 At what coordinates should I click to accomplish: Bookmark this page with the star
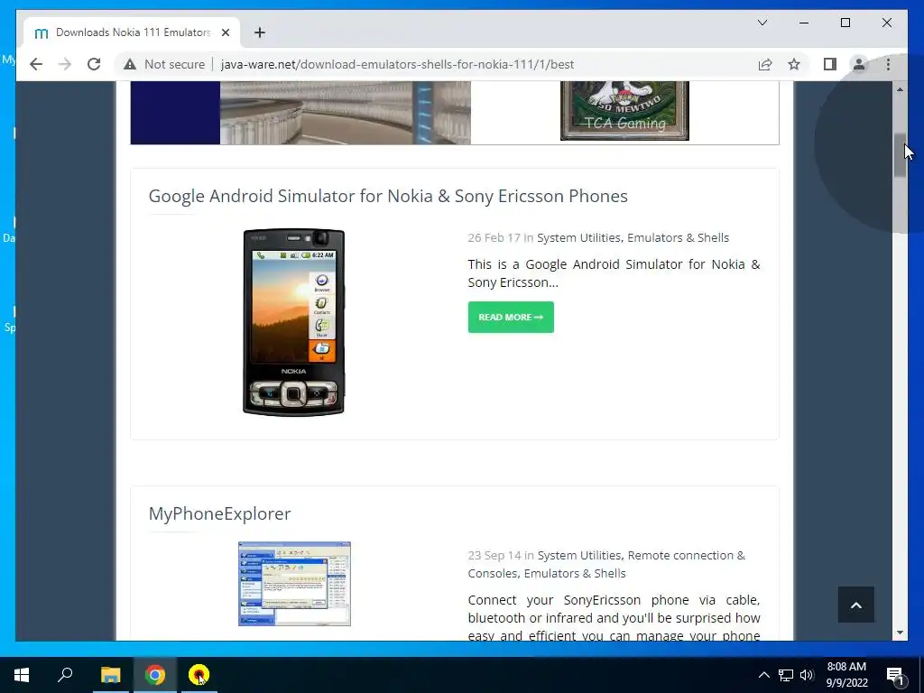[x=794, y=64]
